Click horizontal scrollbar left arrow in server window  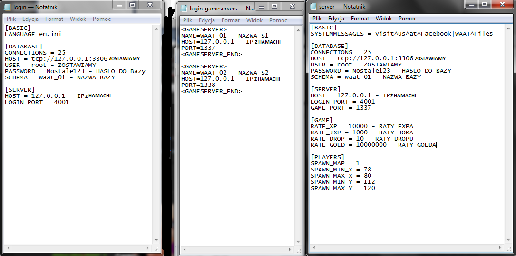point(313,247)
